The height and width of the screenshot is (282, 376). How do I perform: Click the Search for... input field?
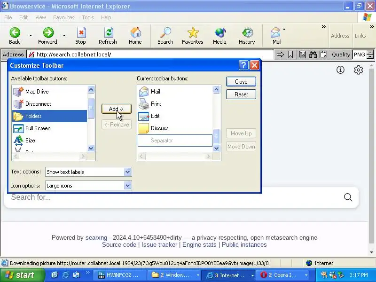[175, 197]
